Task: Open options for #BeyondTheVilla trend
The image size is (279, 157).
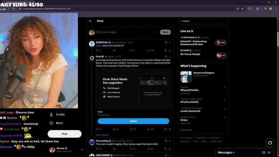Action: (x=225, y=88)
